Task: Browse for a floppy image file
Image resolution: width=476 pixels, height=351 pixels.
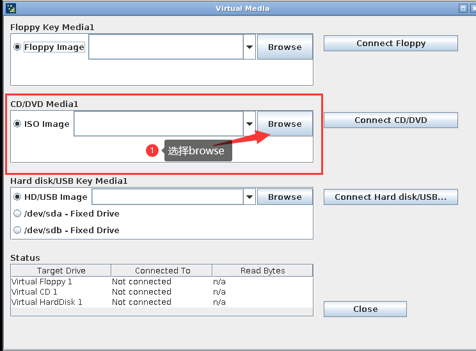Action: click(285, 47)
